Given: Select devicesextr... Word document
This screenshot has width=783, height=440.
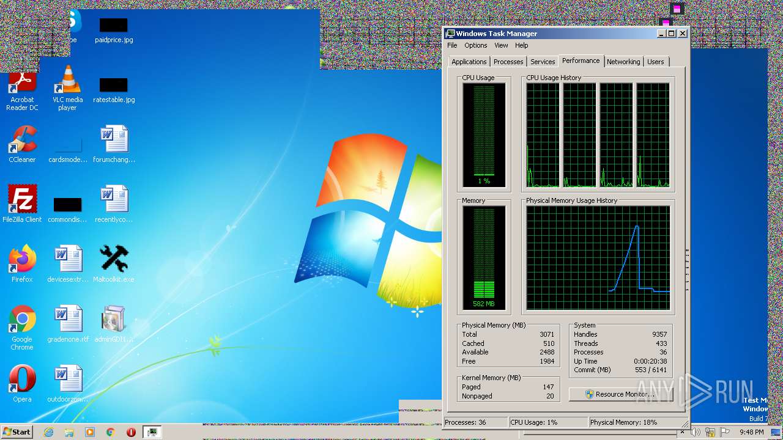Looking at the screenshot, I should [67, 264].
